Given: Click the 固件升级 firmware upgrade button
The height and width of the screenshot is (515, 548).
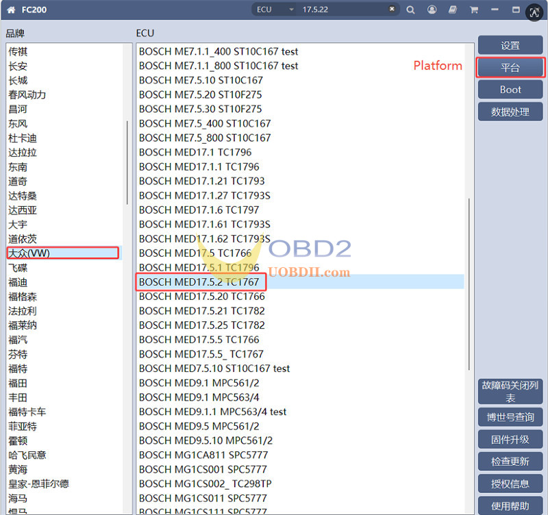Looking at the screenshot, I should 510,439.
